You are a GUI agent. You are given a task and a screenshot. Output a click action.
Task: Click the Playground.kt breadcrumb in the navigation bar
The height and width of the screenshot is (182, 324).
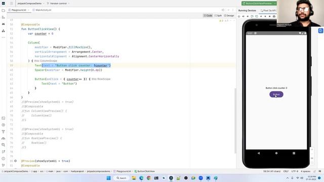click(123, 171)
